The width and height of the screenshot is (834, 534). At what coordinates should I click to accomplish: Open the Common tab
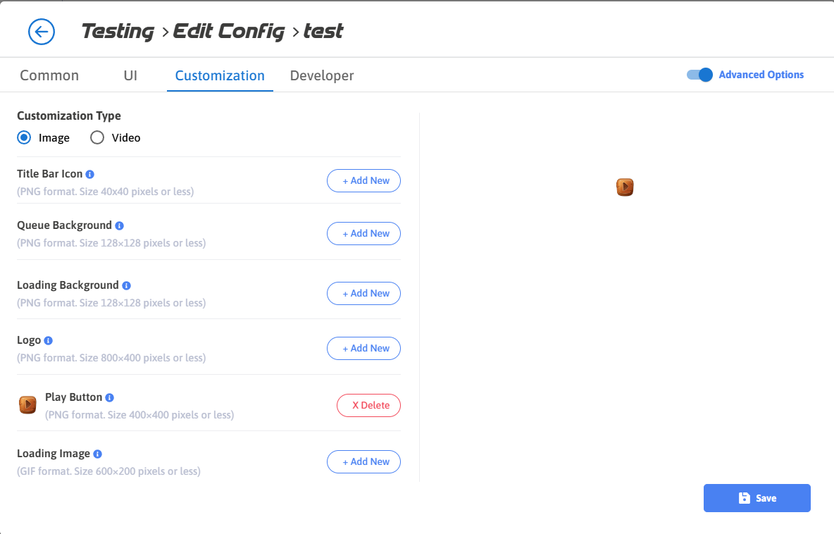pos(49,75)
